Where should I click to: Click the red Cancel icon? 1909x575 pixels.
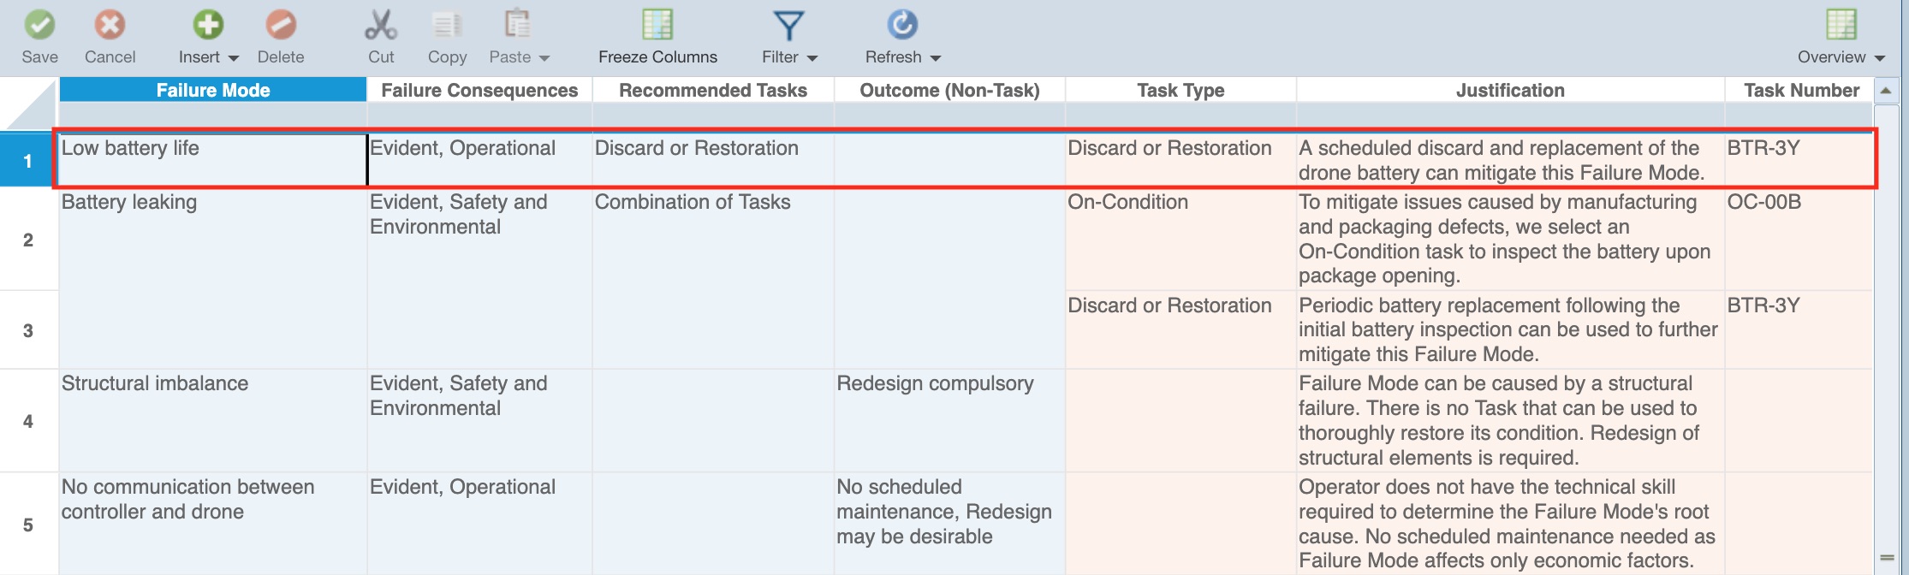[110, 25]
